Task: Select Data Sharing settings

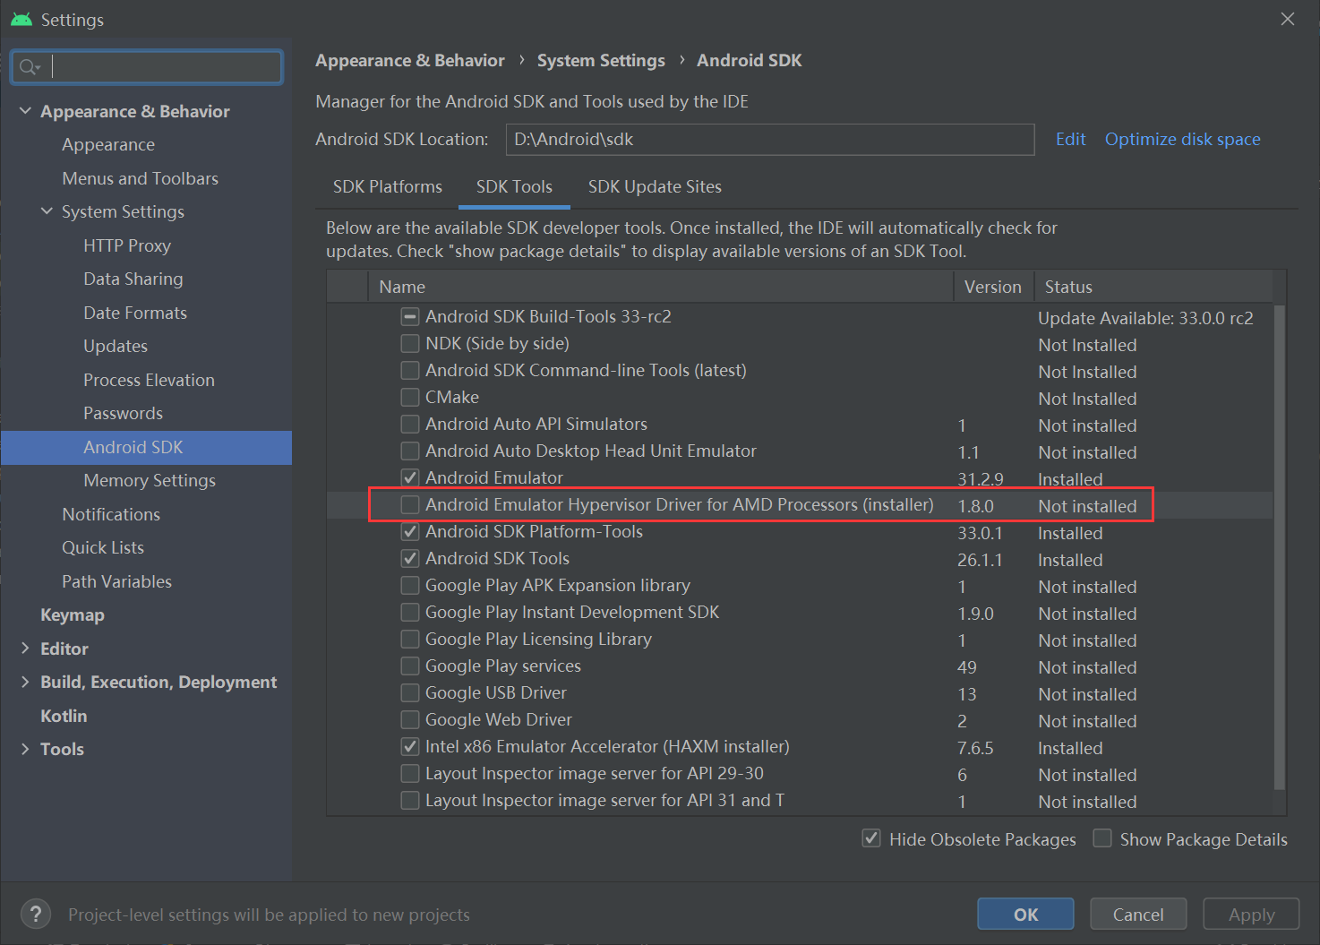Action: click(133, 279)
